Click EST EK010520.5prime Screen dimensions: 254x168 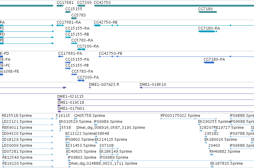click(75, 122)
